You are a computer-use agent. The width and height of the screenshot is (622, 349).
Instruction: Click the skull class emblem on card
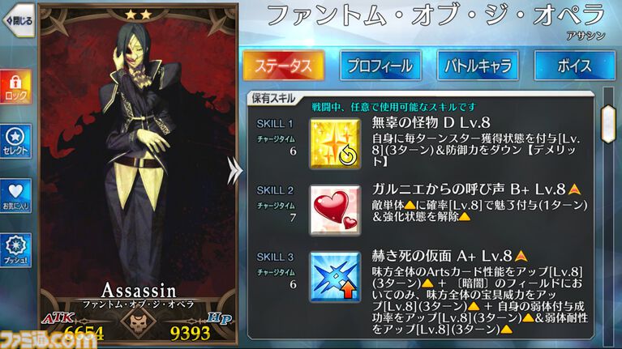click(x=139, y=321)
